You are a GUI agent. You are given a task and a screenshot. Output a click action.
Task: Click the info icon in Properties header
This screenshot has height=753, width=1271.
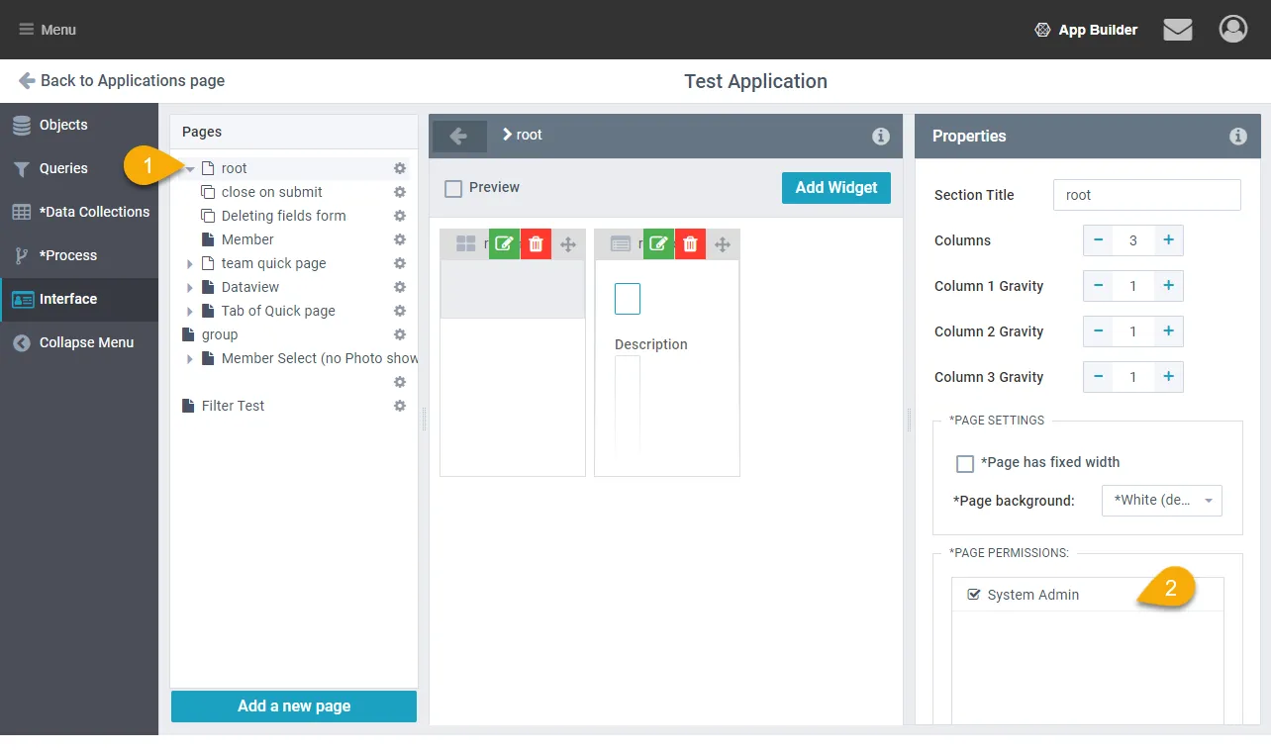coord(1237,137)
